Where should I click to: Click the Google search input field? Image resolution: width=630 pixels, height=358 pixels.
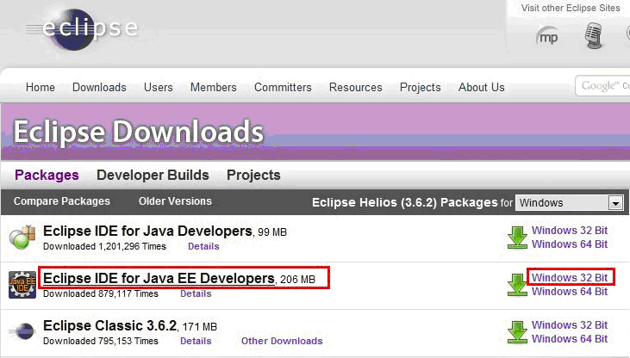point(602,85)
